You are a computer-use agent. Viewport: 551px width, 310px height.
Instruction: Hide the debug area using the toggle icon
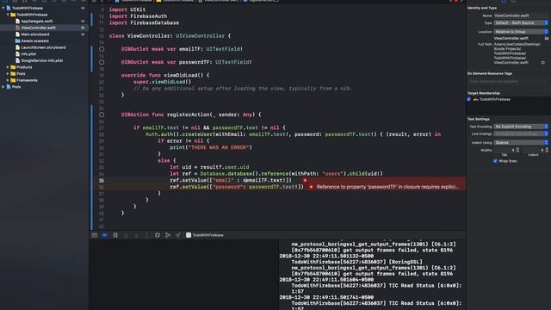pyautogui.click(x=95, y=235)
